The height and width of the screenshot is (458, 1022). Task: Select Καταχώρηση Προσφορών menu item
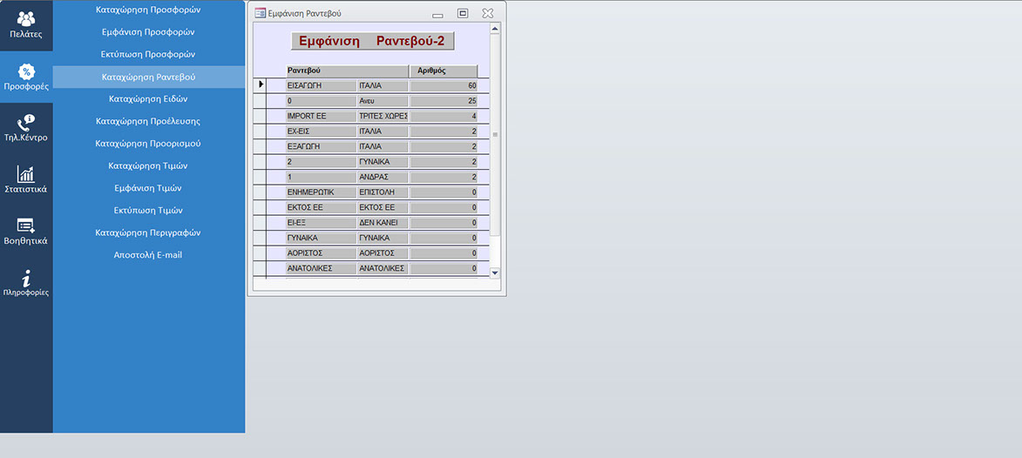tap(148, 10)
